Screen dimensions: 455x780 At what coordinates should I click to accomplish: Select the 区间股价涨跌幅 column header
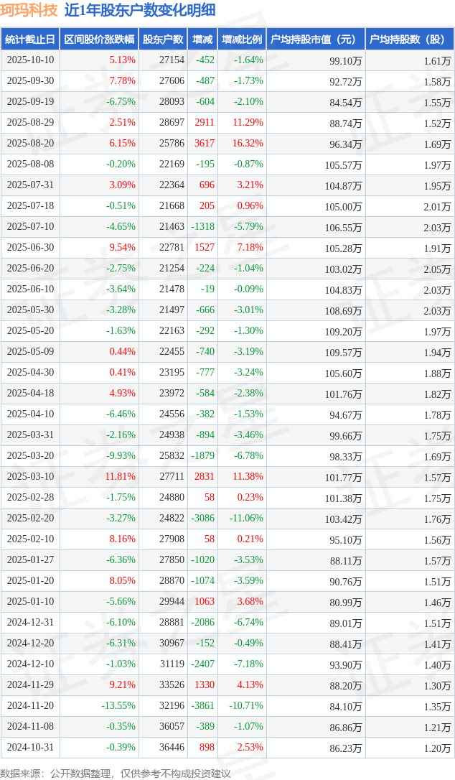click(x=98, y=40)
